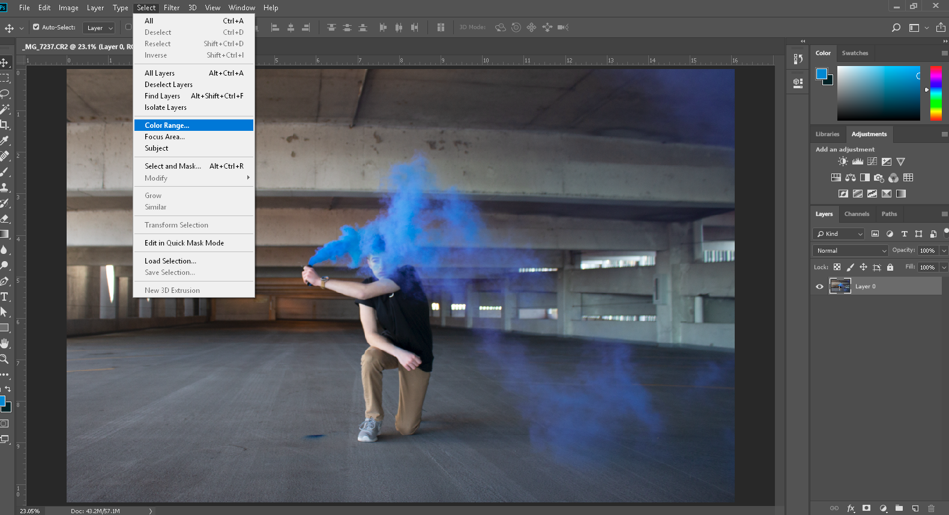Switch to the Channels tab

pos(857,214)
